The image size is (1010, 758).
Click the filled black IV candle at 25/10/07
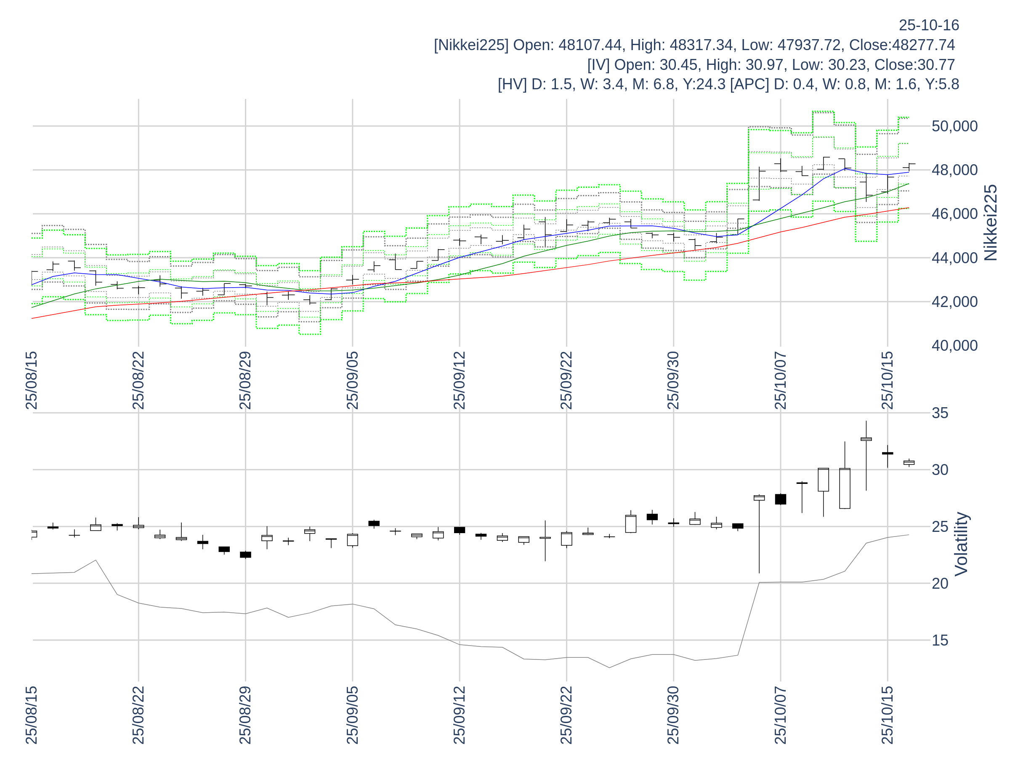click(x=780, y=499)
